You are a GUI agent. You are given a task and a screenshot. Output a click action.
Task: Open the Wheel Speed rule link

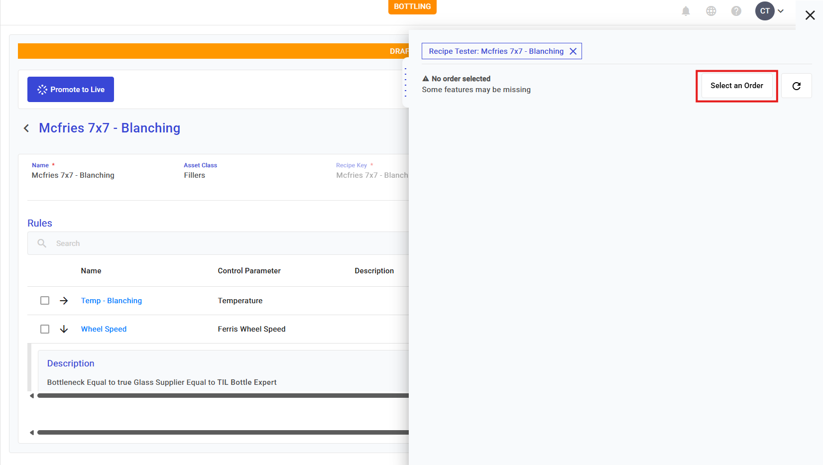click(x=104, y=329)
